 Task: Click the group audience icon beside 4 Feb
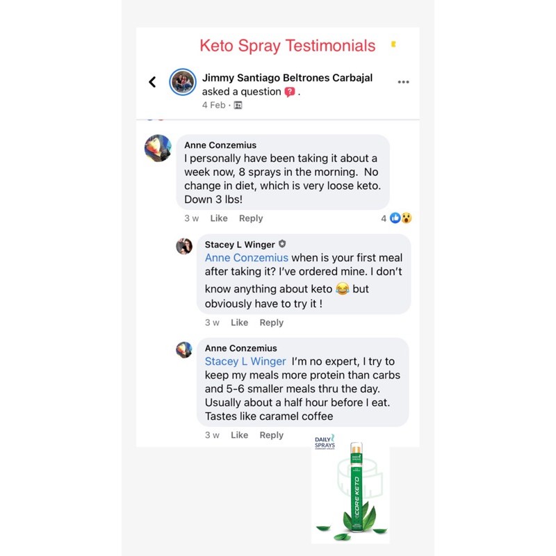238,106
